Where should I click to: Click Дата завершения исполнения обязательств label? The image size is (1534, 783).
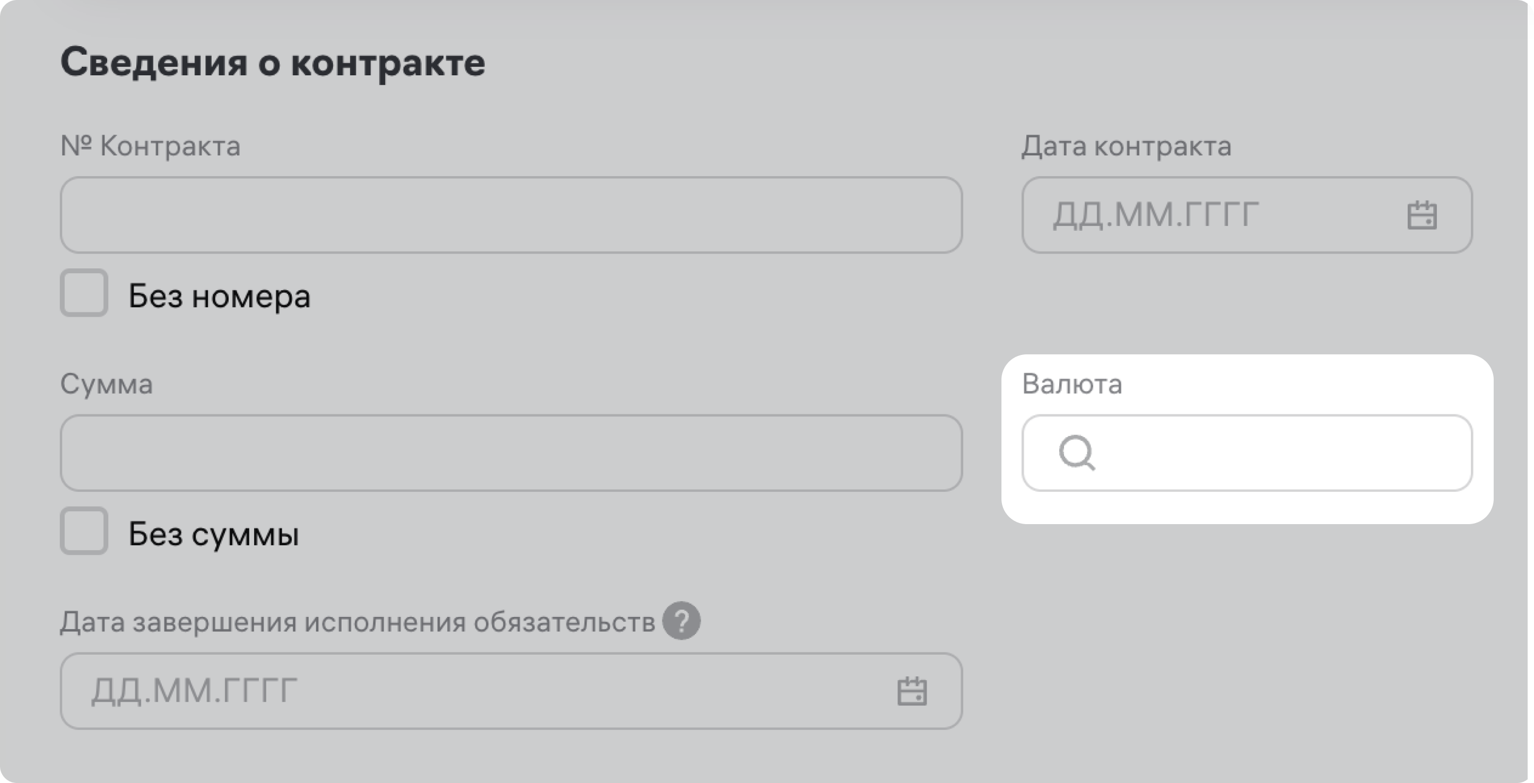click(358, 622)
